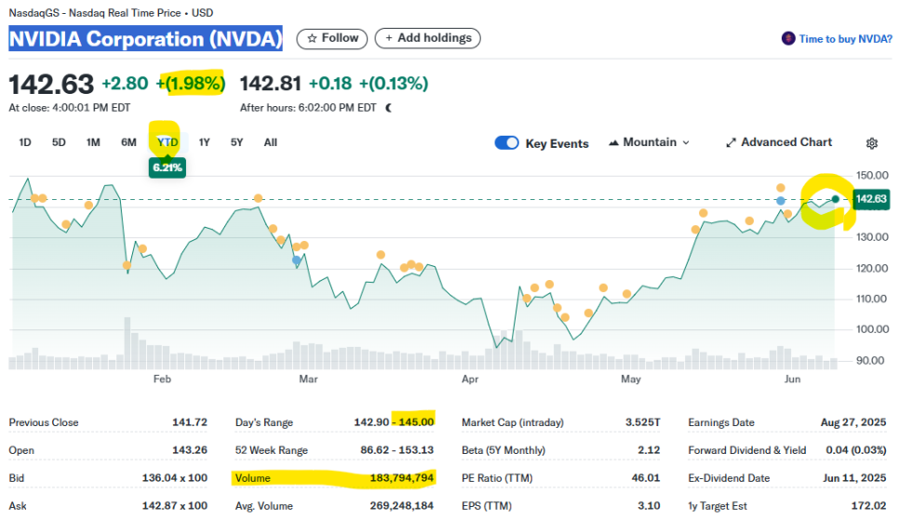Viewport: 899px width, 520px height.
Task: Select the 6M time range tab
Action: coord(128,142)
